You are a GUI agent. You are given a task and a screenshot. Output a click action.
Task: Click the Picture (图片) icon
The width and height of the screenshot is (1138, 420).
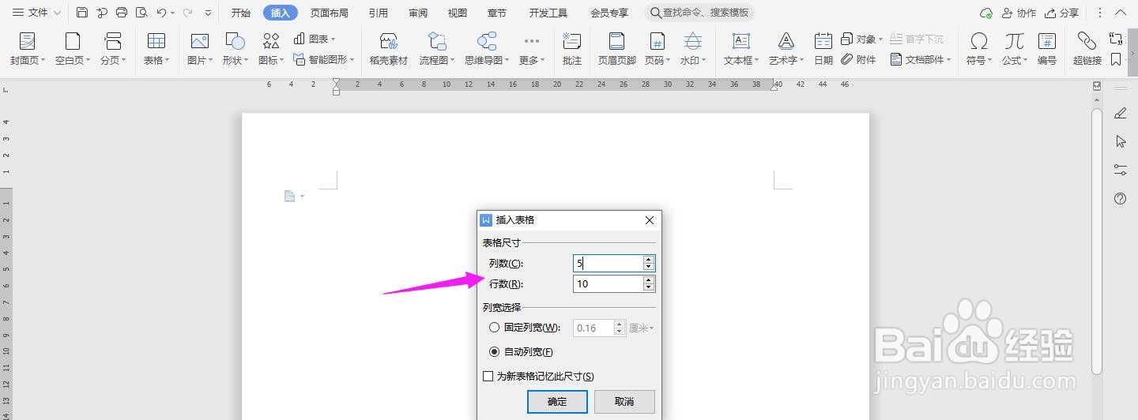200,41
